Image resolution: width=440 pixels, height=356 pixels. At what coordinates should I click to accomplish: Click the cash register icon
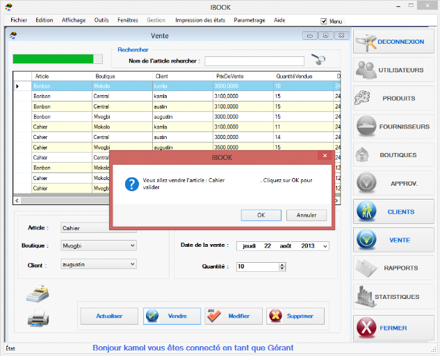pyautogui.click(x=38, y=294)
